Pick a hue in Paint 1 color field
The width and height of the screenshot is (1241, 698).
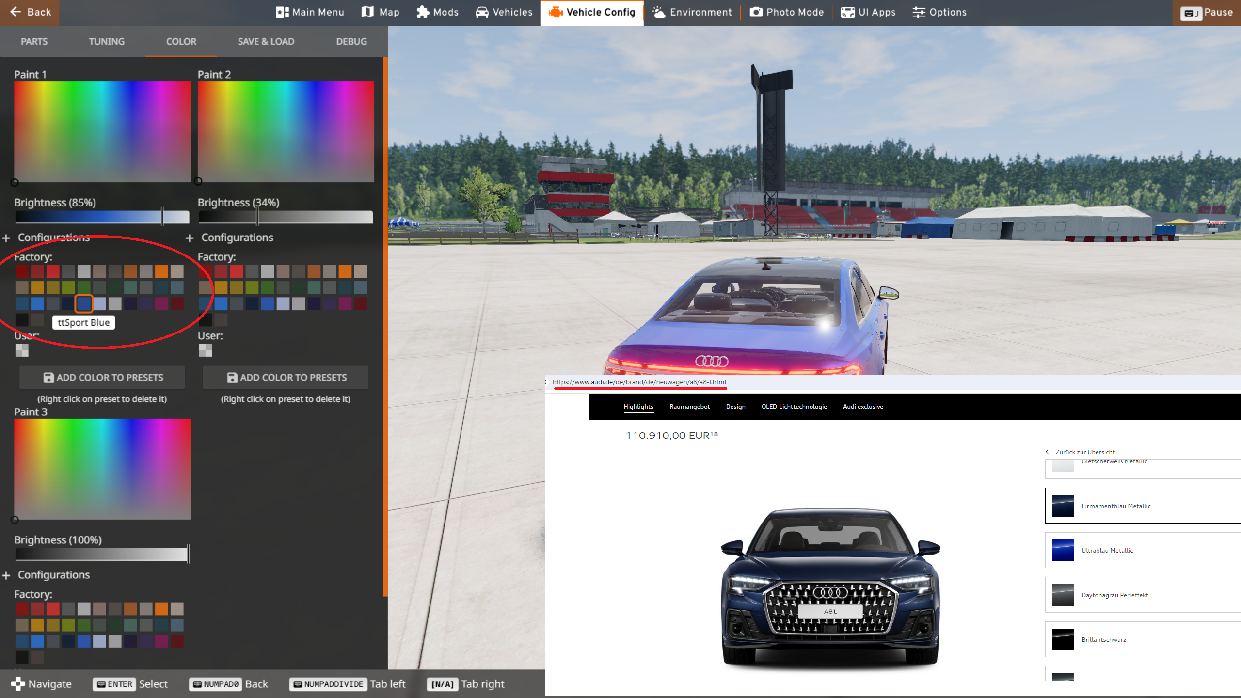click(102, 132)
